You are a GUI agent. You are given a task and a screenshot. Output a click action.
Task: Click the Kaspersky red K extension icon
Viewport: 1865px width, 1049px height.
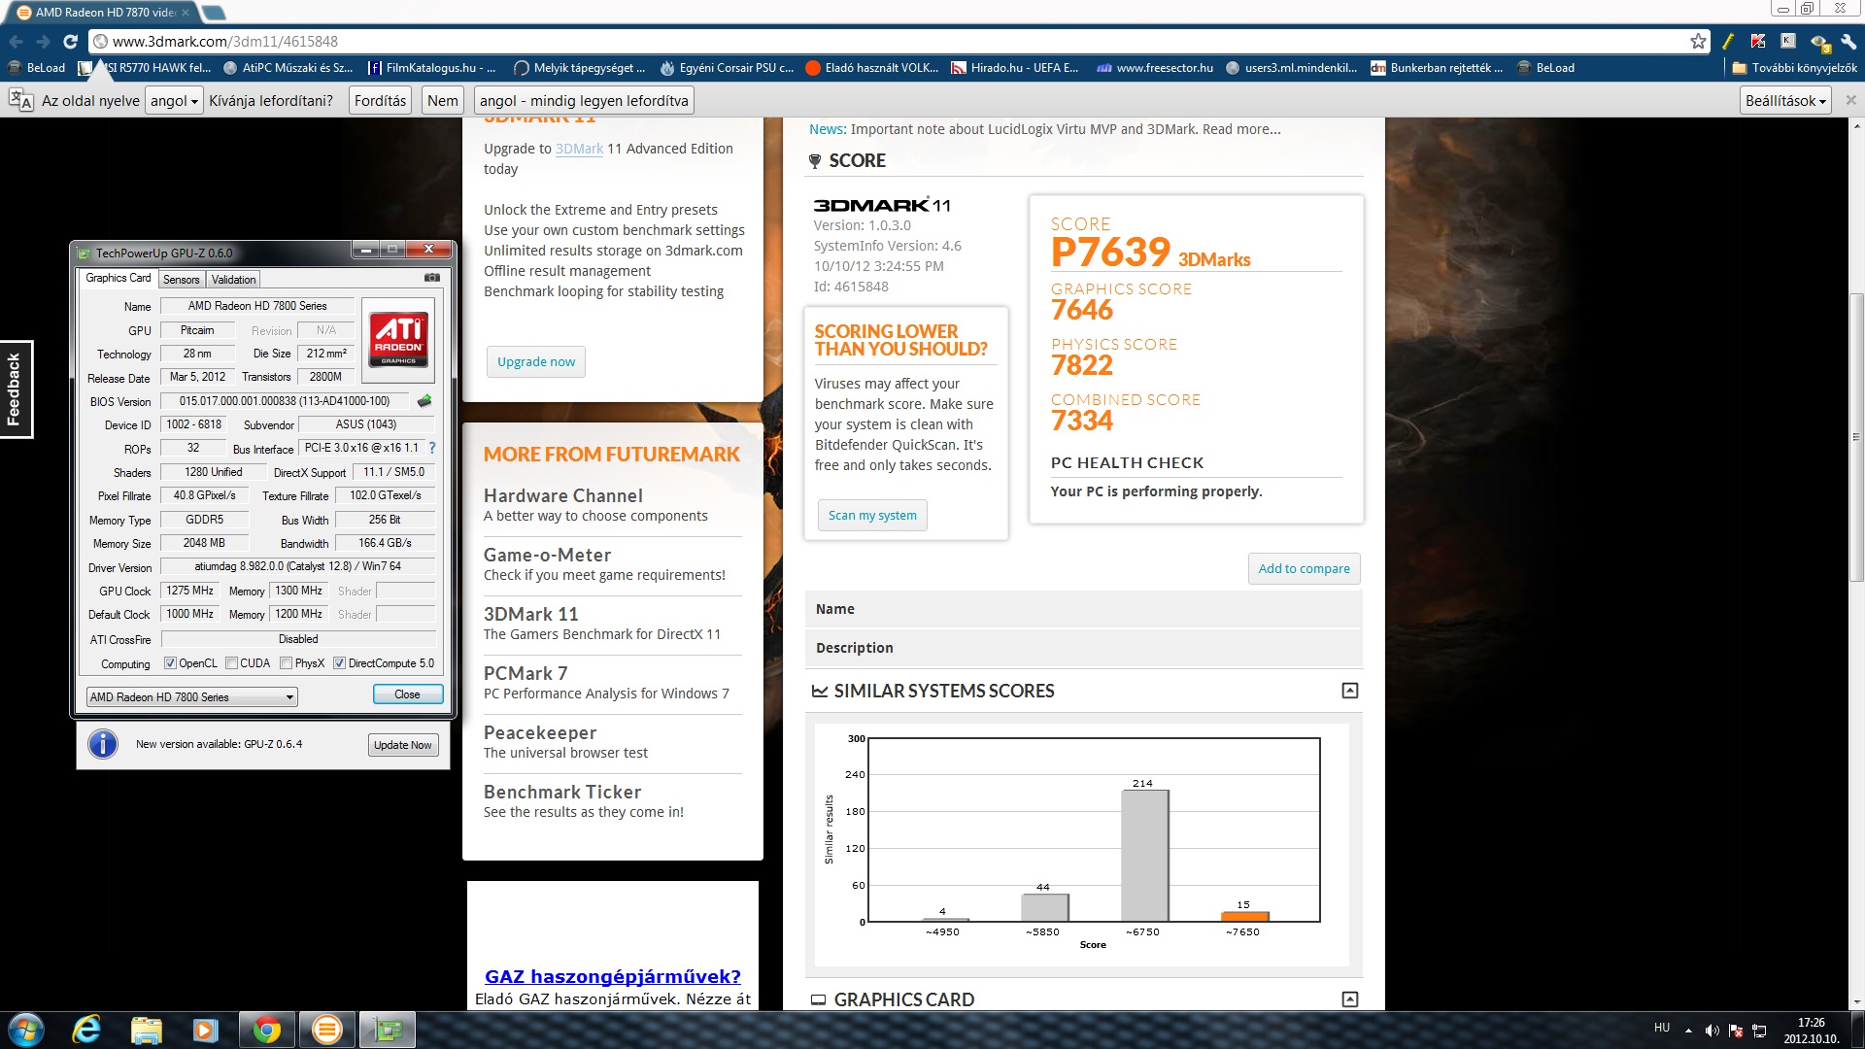1758,41
